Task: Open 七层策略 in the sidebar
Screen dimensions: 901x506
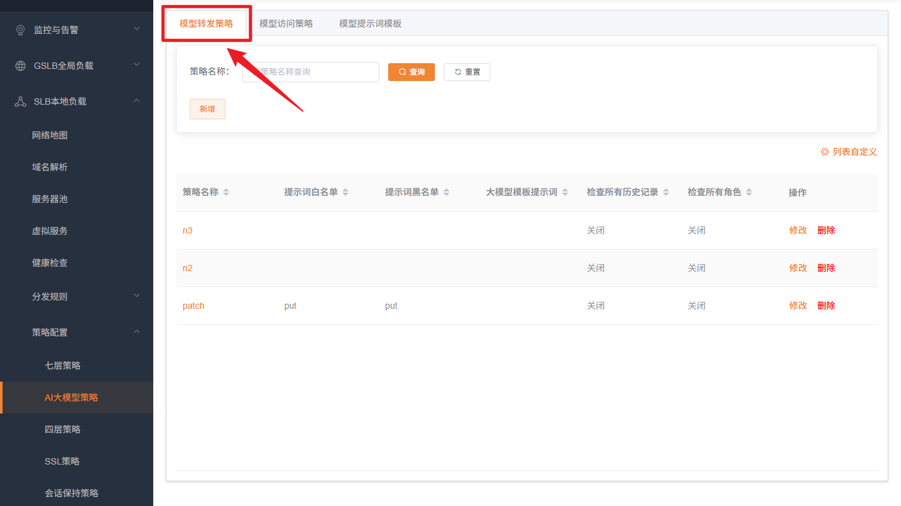Action: 63,366
